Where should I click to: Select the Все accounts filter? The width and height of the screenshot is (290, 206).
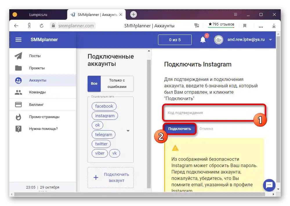pos(94,84)
